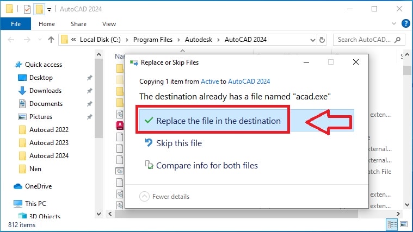Screen dimensions: 413x232
Task: Expand the address bar history dropdown
Action: [x=313, y=40]
